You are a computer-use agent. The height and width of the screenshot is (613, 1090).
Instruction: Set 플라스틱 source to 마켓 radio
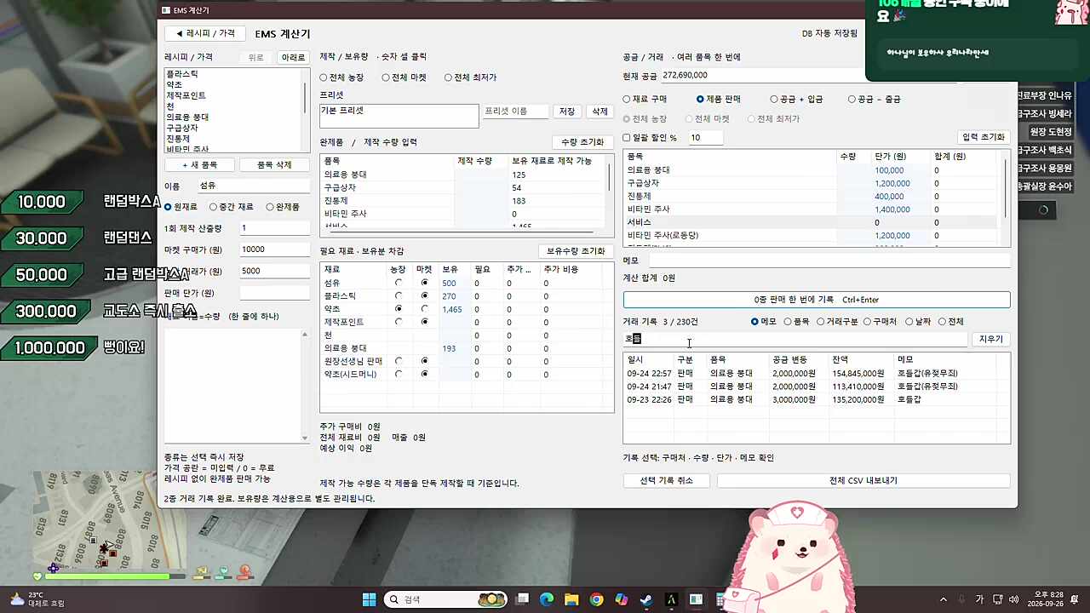point(424,295)
